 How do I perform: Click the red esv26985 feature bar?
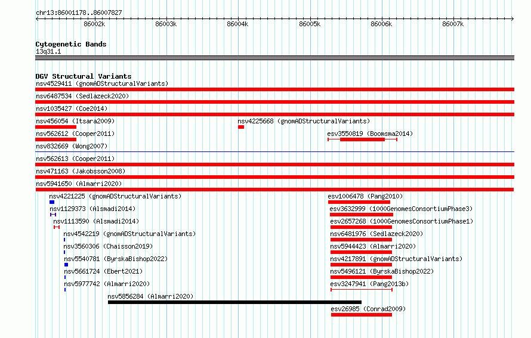point(362,315)
